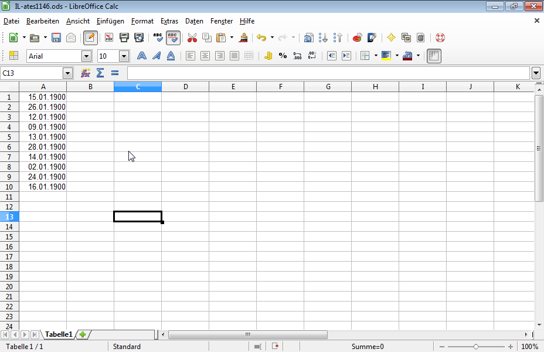Show the draw functions toolbar
Screen dimensions: 544x352
(x=372, y=38)
